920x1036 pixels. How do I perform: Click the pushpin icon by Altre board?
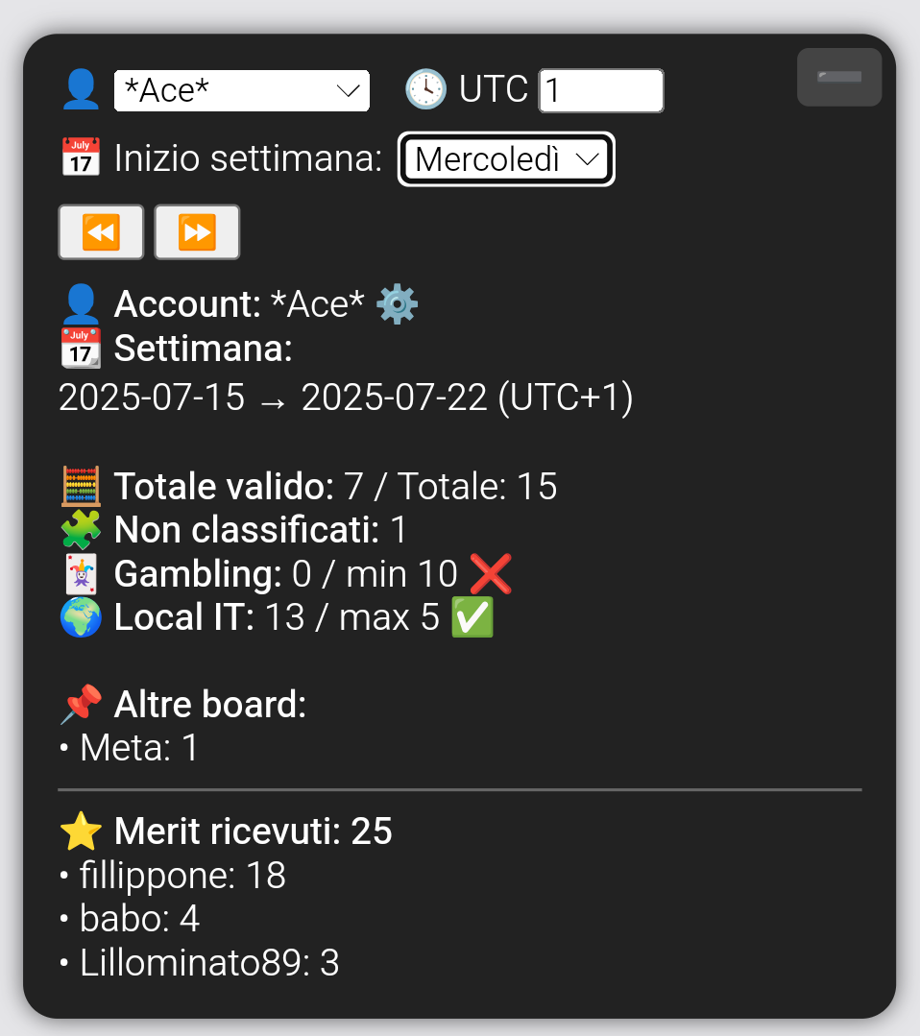point(81,705)
